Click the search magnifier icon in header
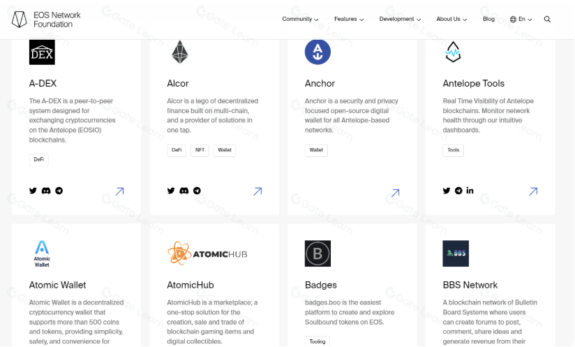 547,20
